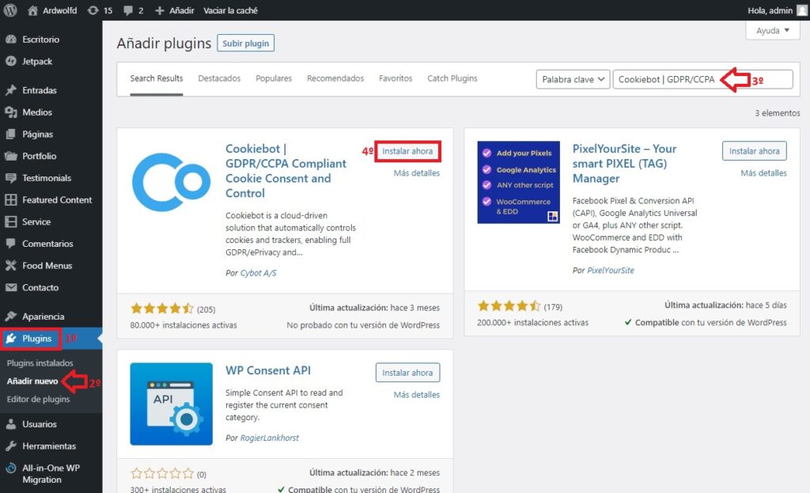Open the updates icon showing 15

[x=93, y=10]
